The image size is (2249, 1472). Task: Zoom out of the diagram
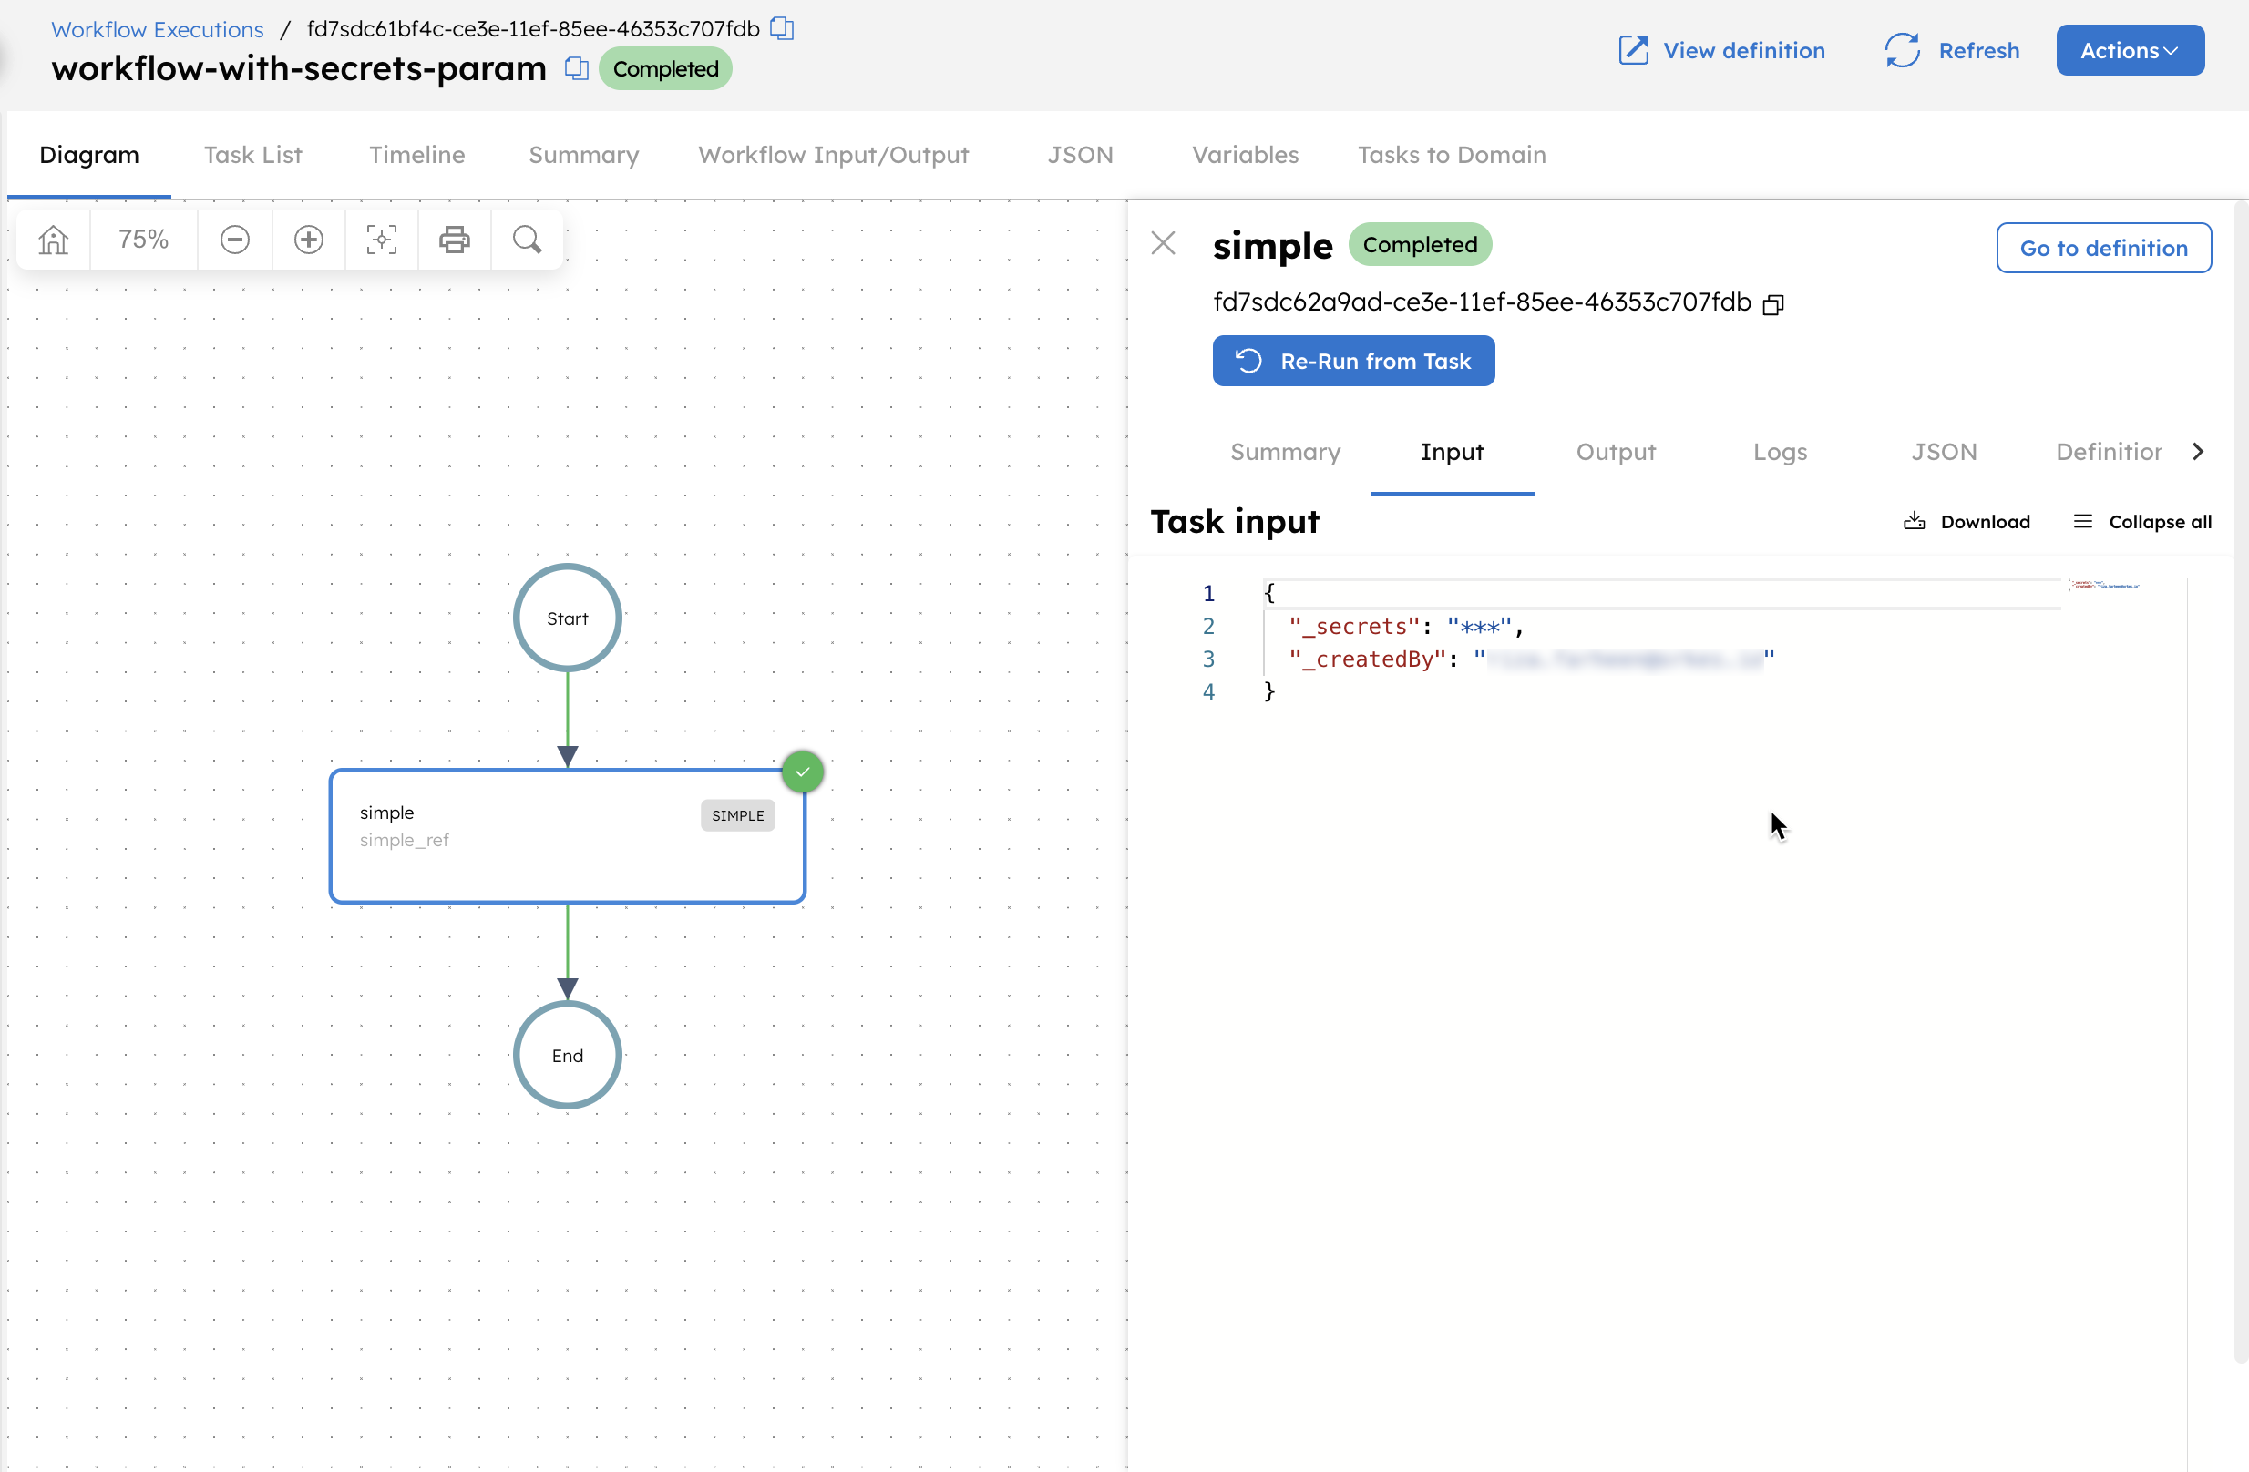click(235, 240)
